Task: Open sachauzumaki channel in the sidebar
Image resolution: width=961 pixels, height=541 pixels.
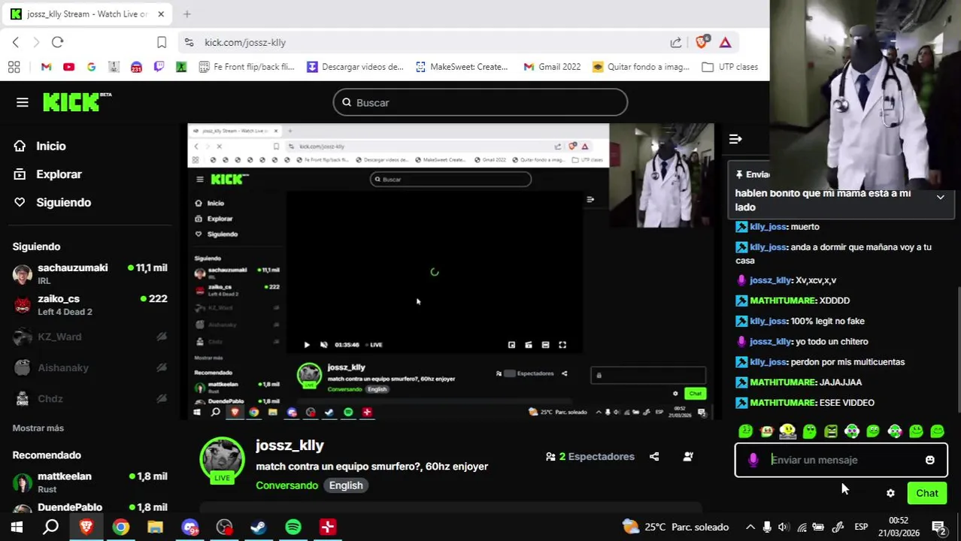Action: pos(89,274)
